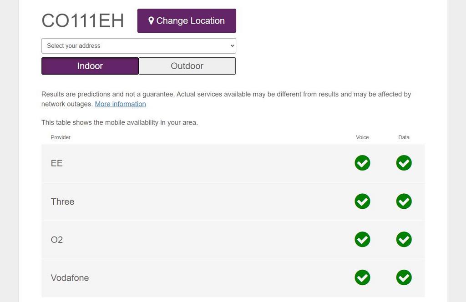Click the Data column header
The height and width of the screenshot is (302, 466).
click(x=404, y=137)
